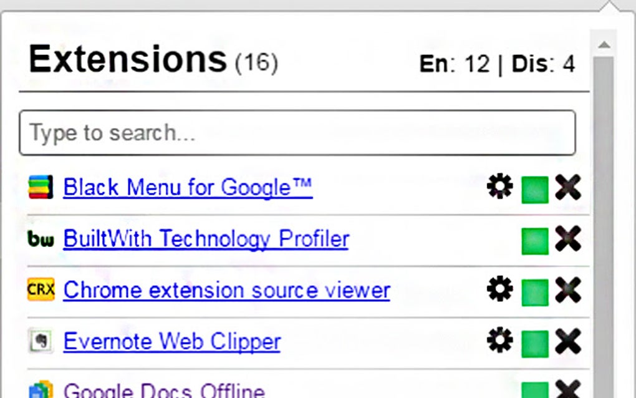The image size is (636, 398).
Task: Remove BuiltWith Technology Profiler with X icon
Action: (x=567, y=238)
